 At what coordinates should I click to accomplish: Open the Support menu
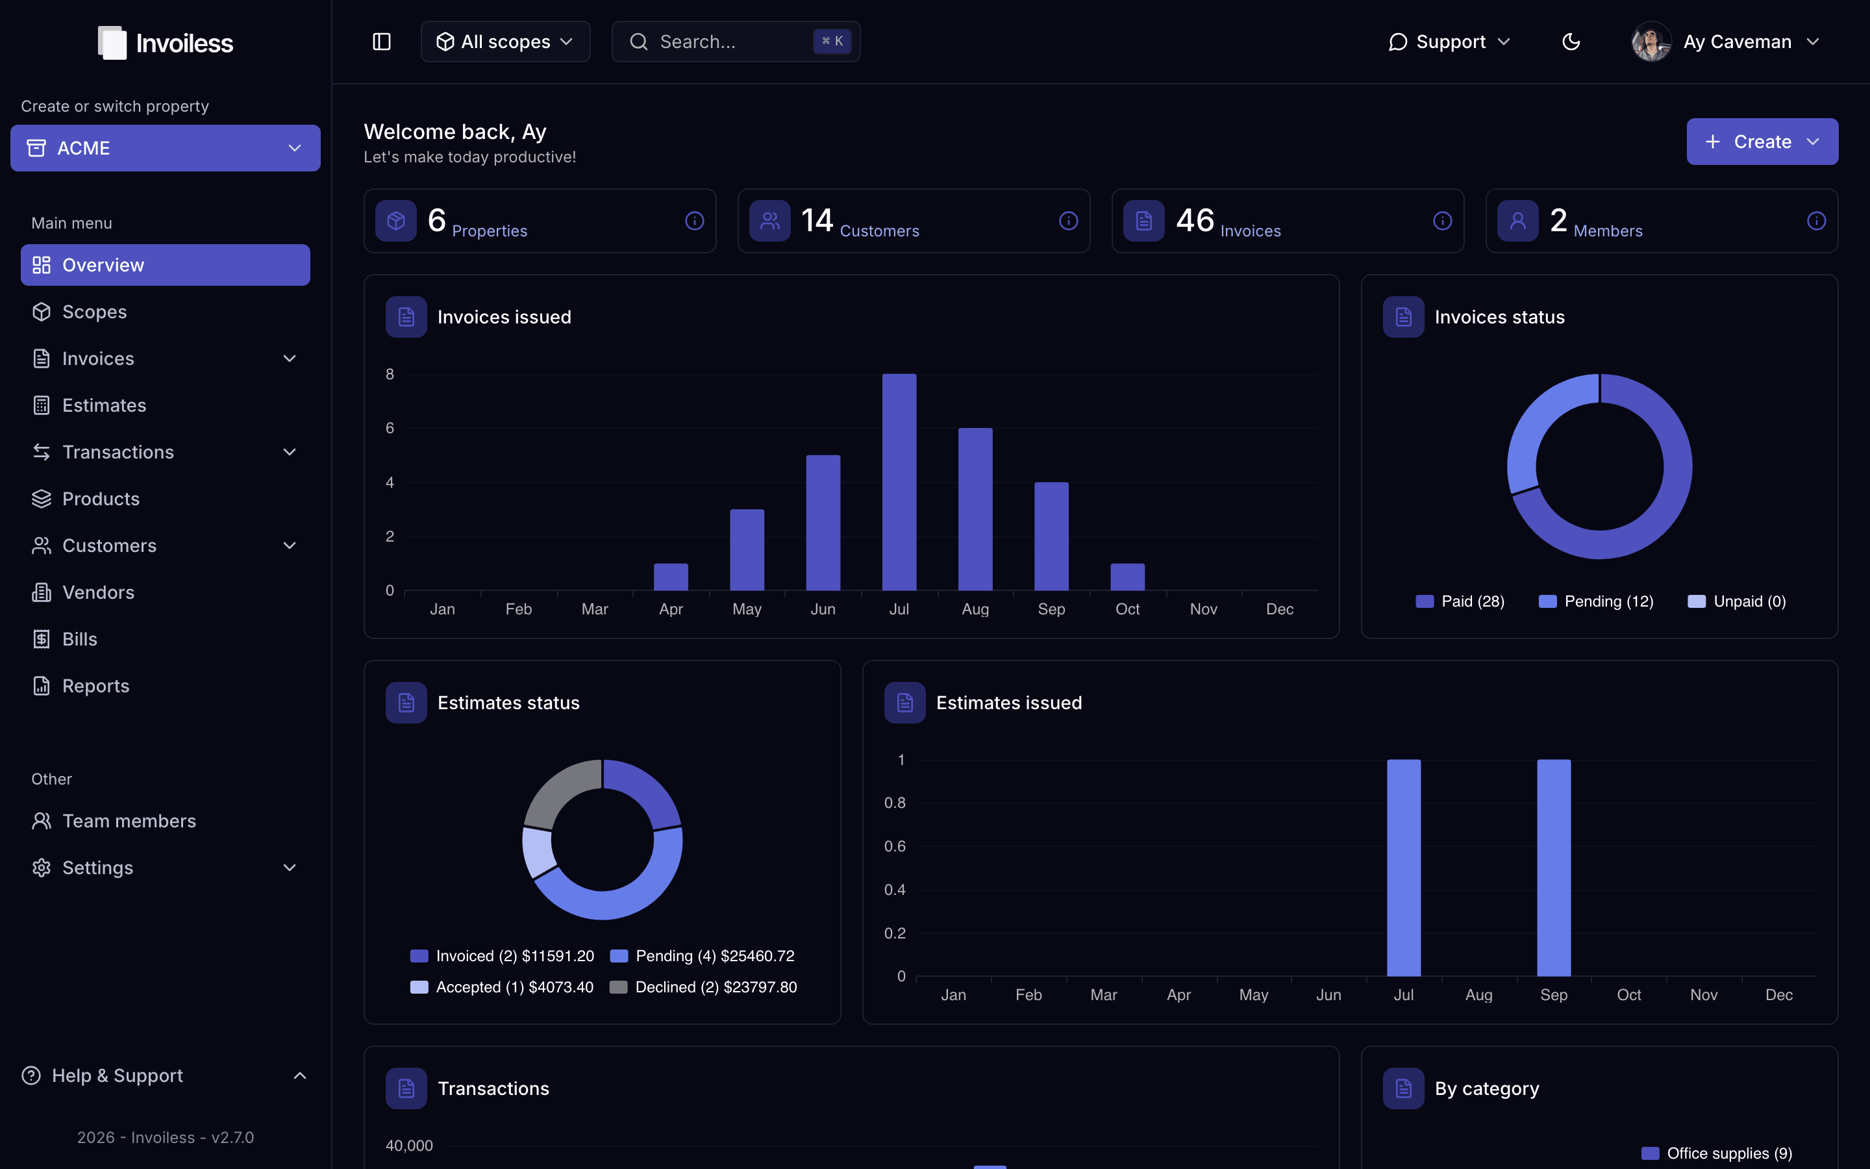coord(1449,42)
